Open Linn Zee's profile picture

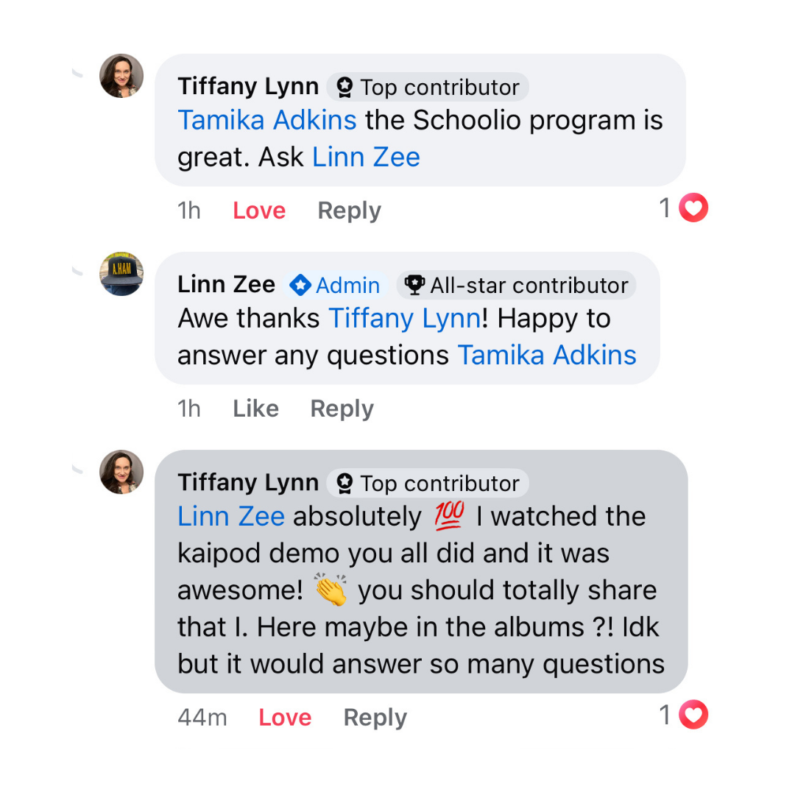tap(121, 274)
